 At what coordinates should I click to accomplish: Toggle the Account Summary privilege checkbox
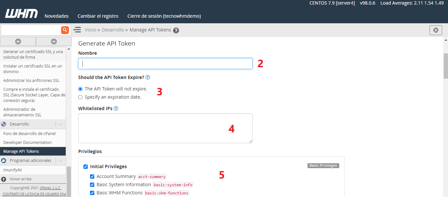(x=92, y=176)
